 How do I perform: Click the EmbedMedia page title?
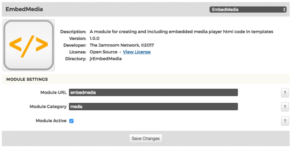(24, 10)
